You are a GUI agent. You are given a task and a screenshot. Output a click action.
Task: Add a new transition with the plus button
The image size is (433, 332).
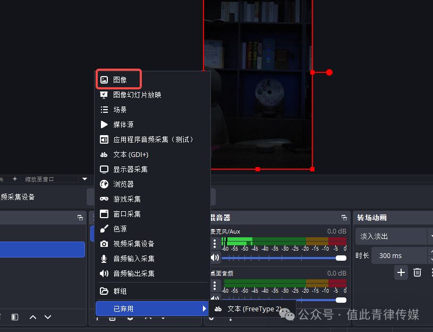point(401,272)
